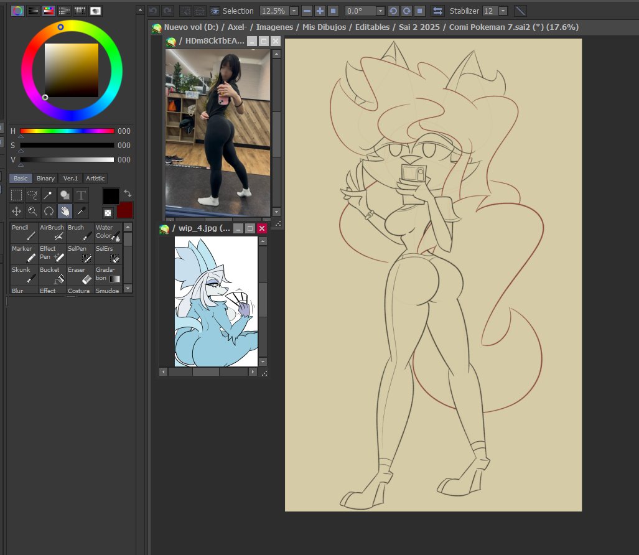Image resolution: width=639 pixels, height=555 pixels.
Task: Choose the SelErs selection eraser
Action: point(108,253)
